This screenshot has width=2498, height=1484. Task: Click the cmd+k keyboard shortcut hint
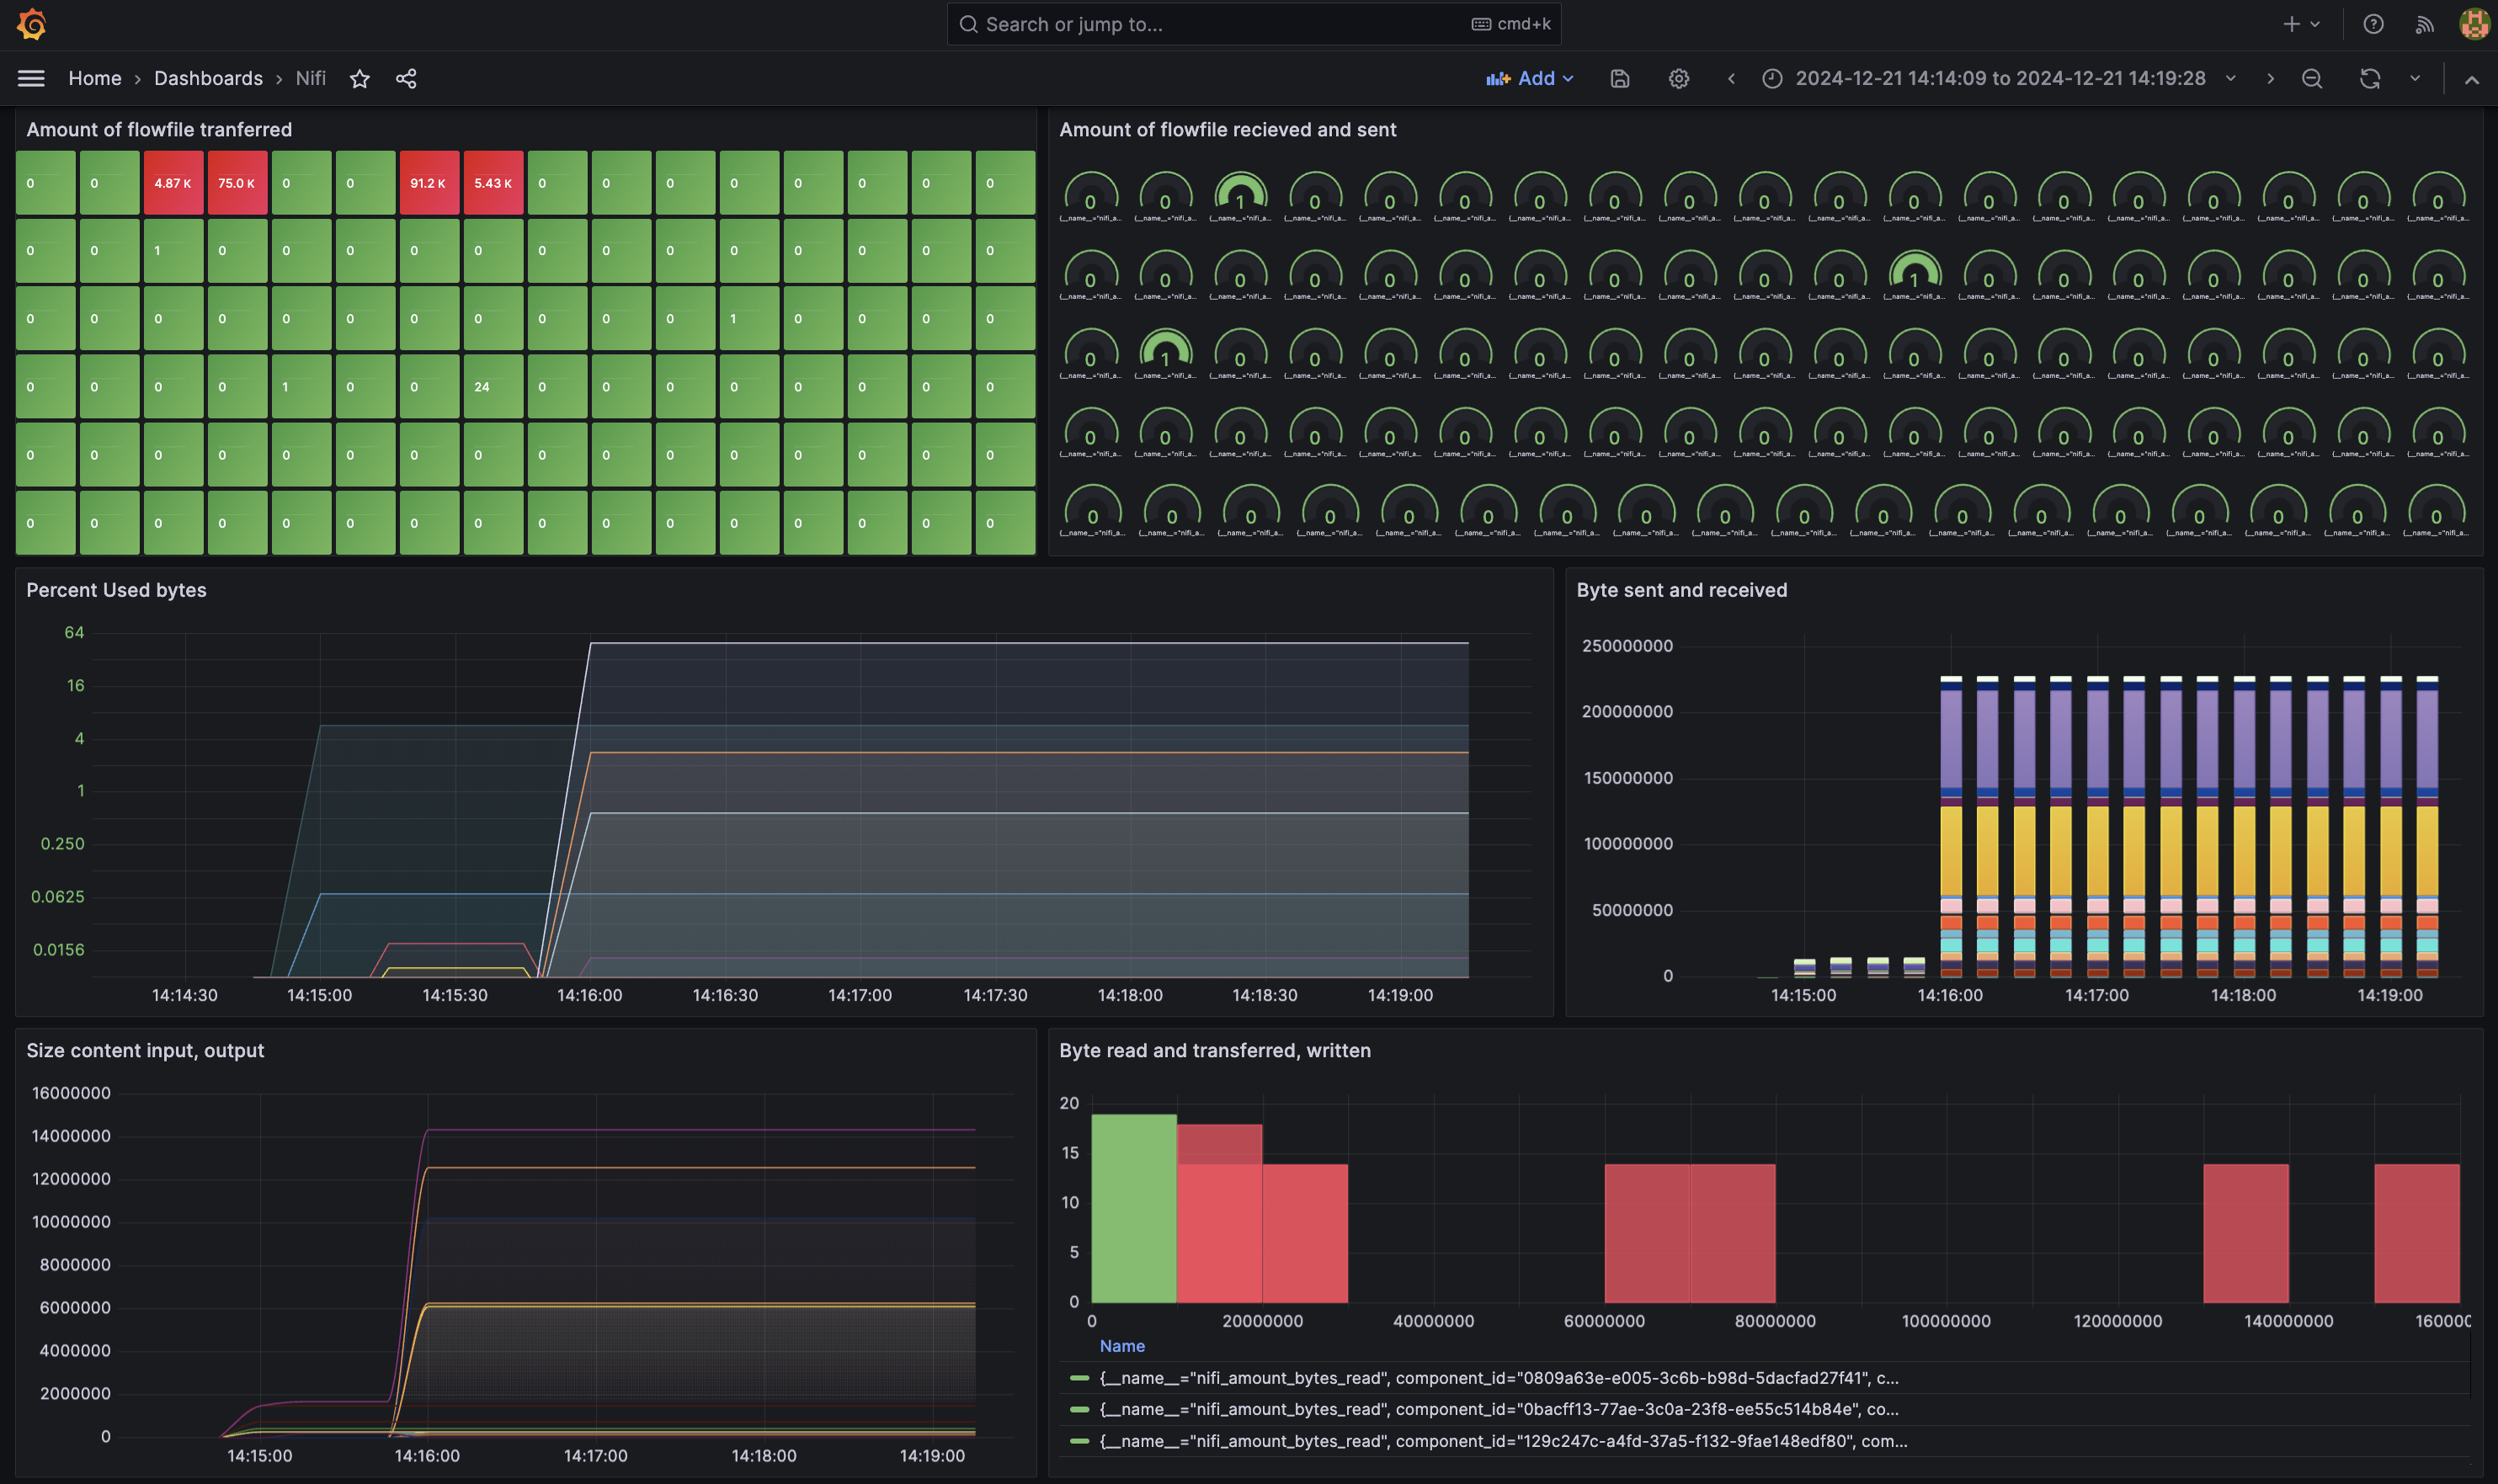[1511, 24]
